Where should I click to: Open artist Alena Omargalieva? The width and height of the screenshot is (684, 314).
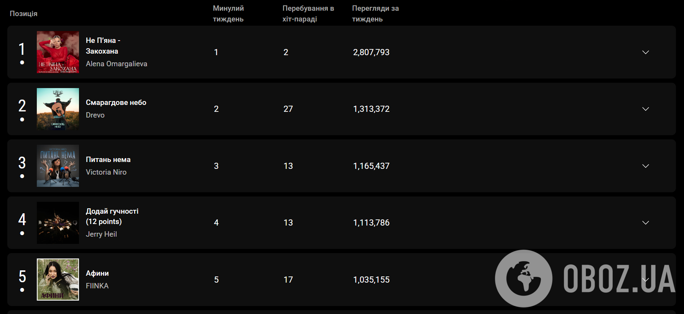tap(116, 64)
